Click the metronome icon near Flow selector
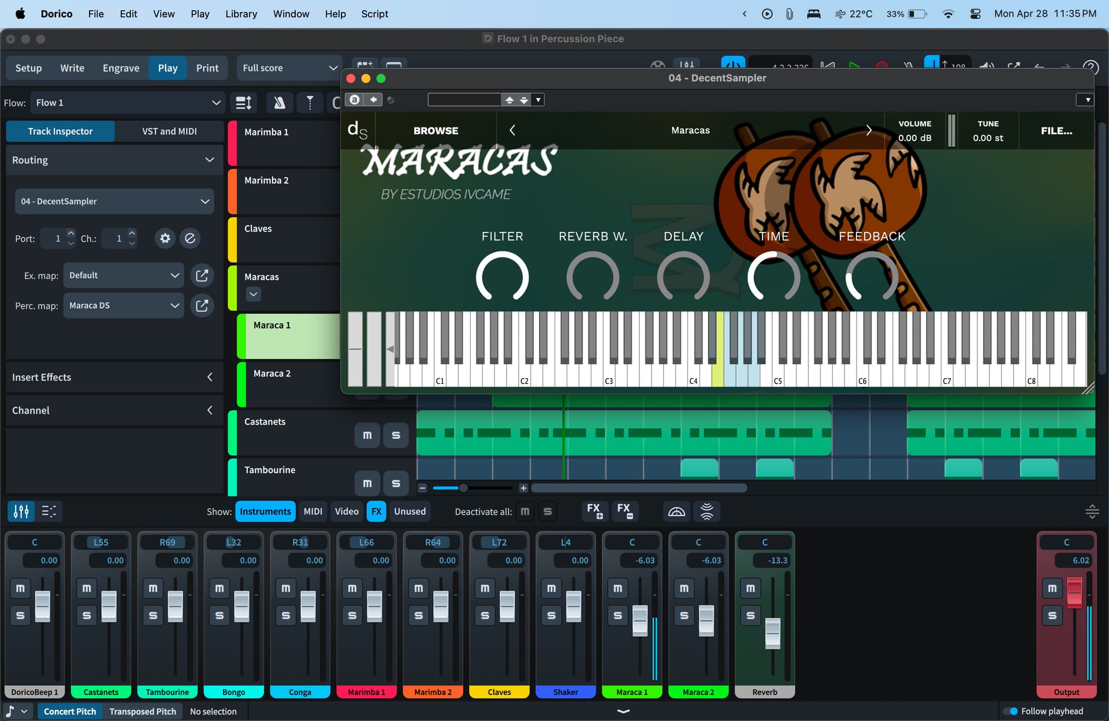This screenshot has height=721, width=1109. (280, 103)
